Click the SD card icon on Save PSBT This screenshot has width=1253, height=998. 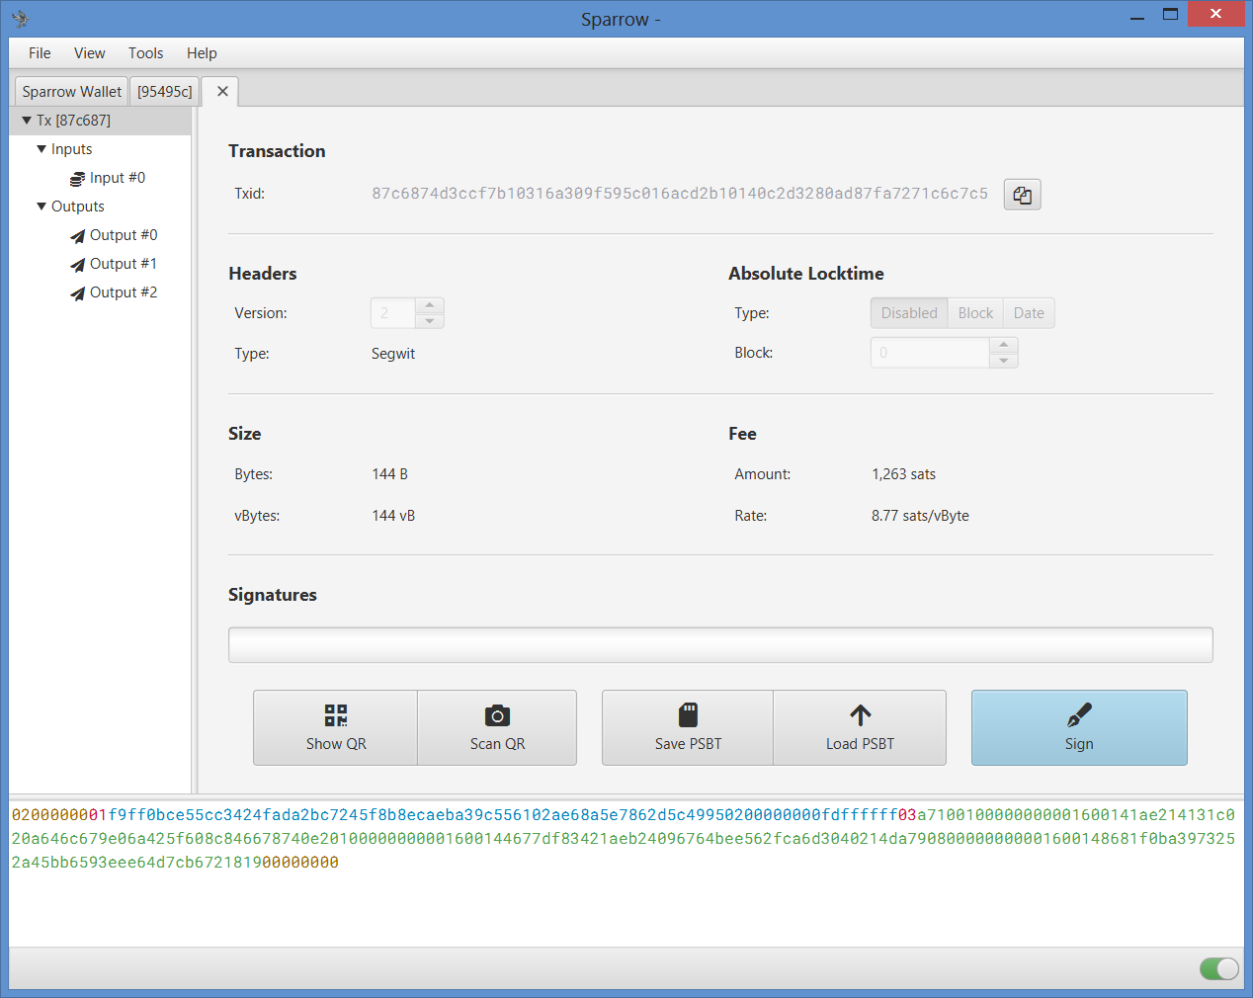pyautogui.click(x=688, y=714)
